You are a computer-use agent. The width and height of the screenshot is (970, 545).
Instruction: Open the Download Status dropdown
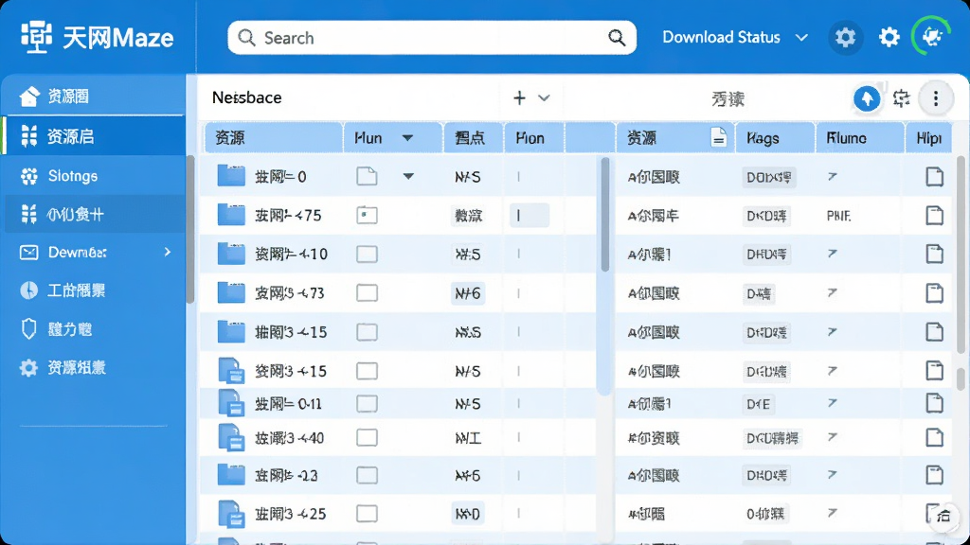click(735, 38)
